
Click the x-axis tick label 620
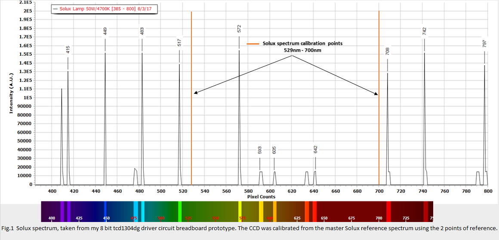pos(292,191)
